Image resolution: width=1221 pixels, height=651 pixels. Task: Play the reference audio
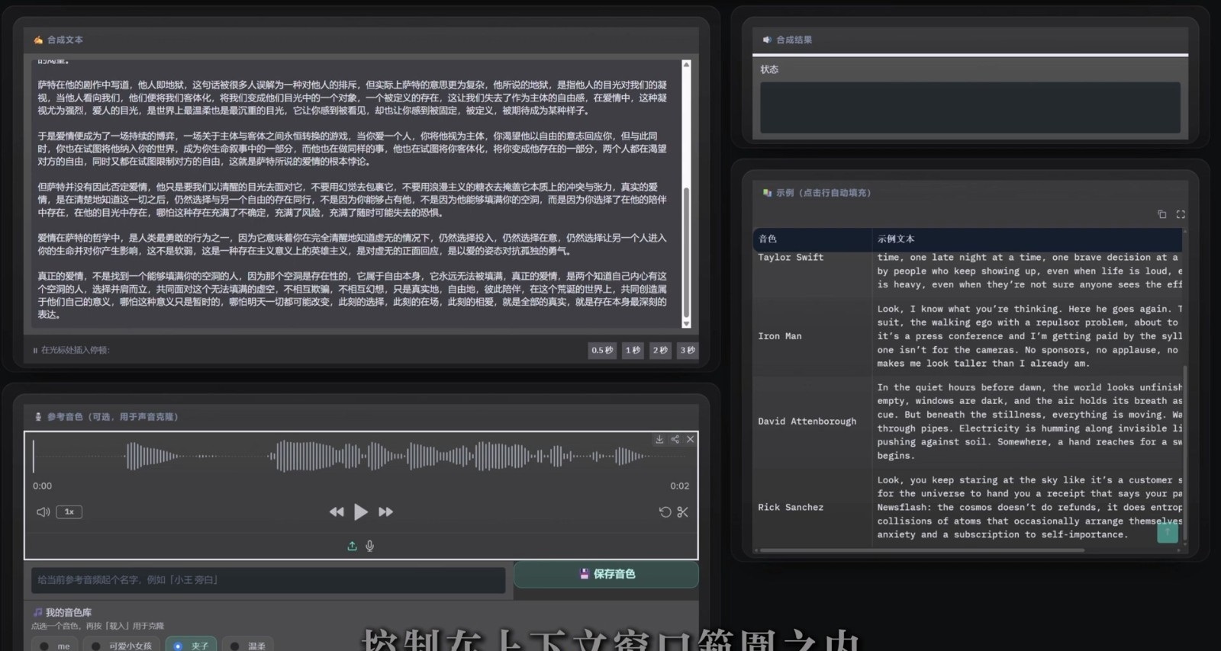pyautogui.click(x=361, y=511)
